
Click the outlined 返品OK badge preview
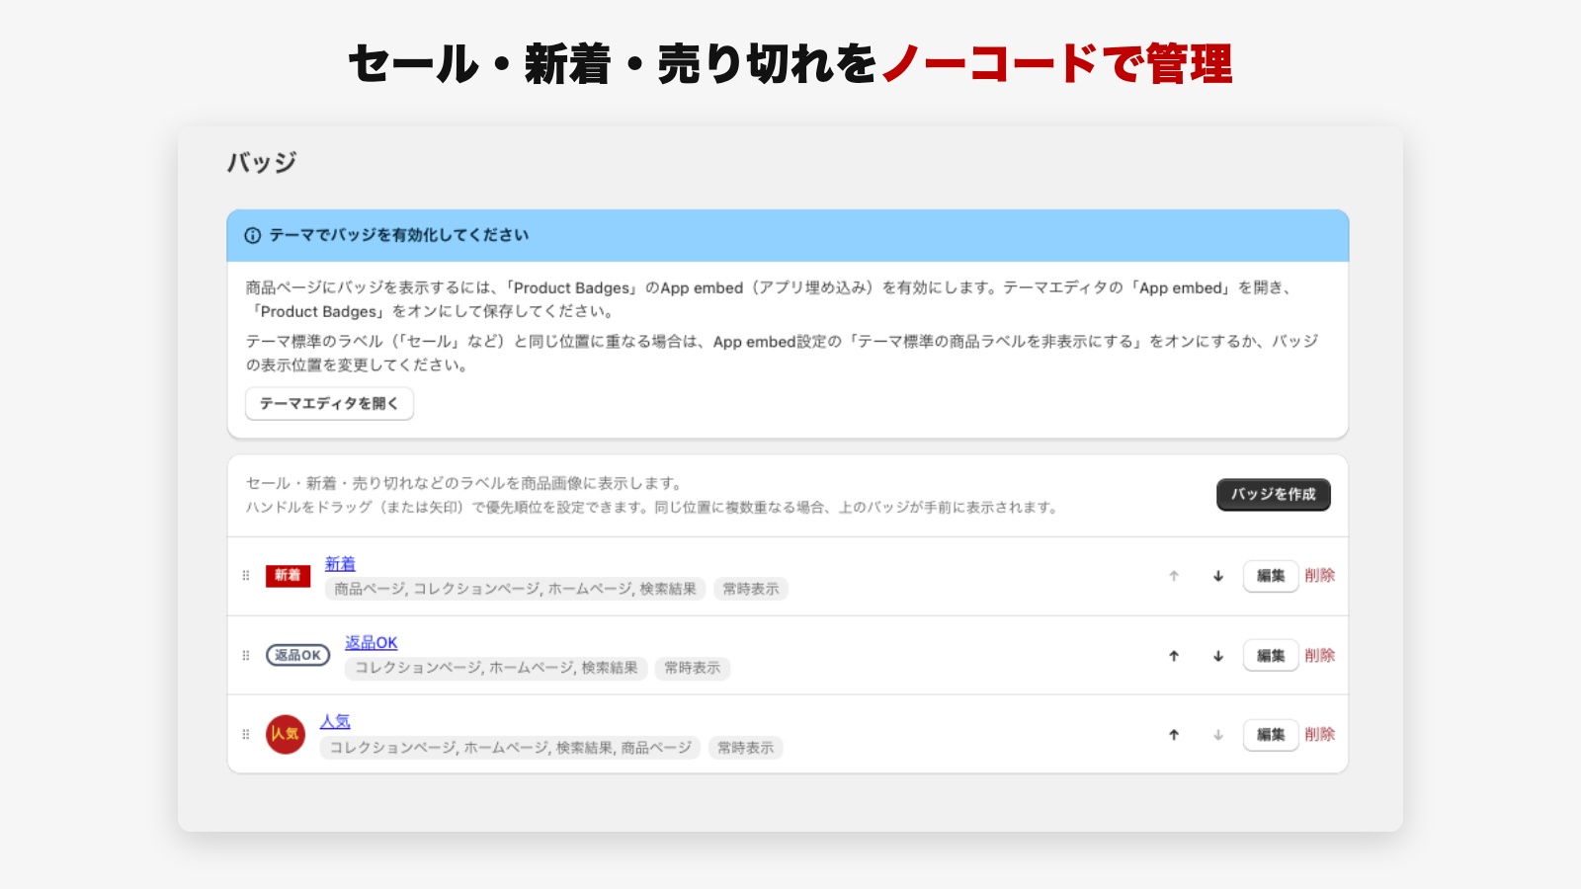click(x=297, y=655)
